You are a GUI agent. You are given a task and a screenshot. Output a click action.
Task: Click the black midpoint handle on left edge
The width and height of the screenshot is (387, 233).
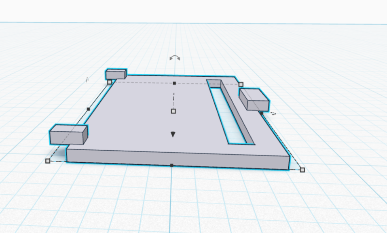[88, 109]
